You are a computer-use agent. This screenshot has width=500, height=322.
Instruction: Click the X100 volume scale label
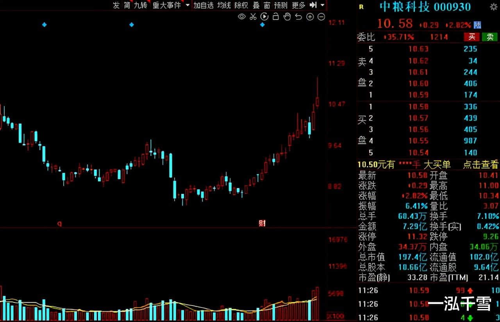pos(336,315)
